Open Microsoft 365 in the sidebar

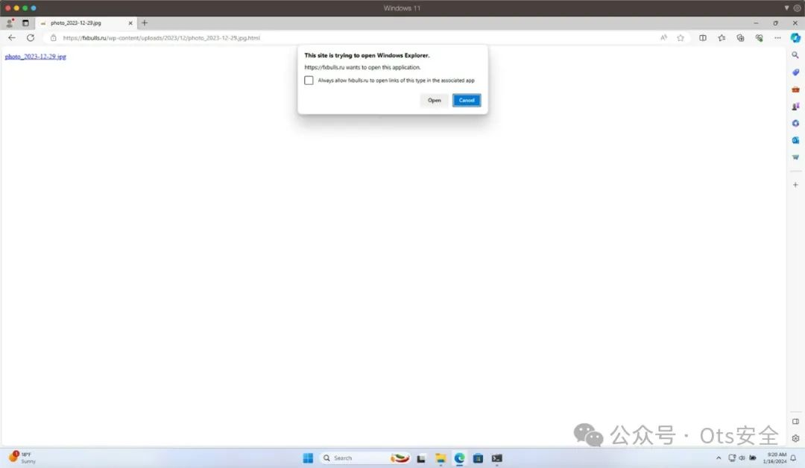click(795, 123)
